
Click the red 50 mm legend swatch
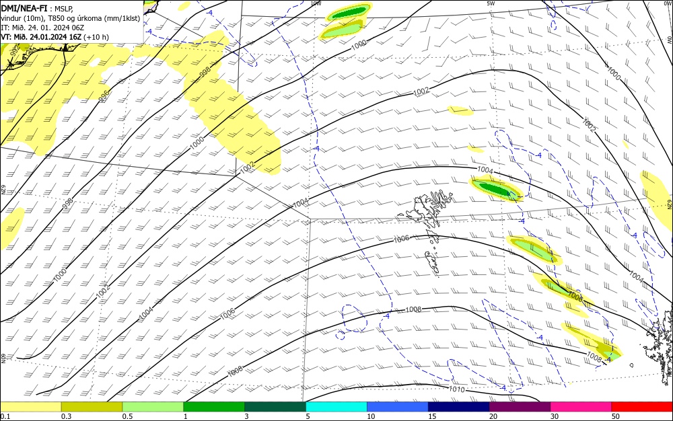(x=642, y=407)
